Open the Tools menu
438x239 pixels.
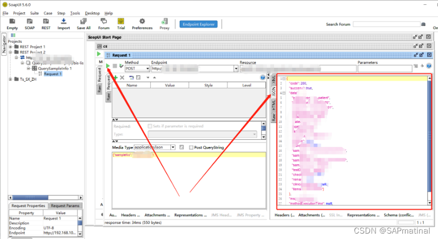click(x=75, y=13)
